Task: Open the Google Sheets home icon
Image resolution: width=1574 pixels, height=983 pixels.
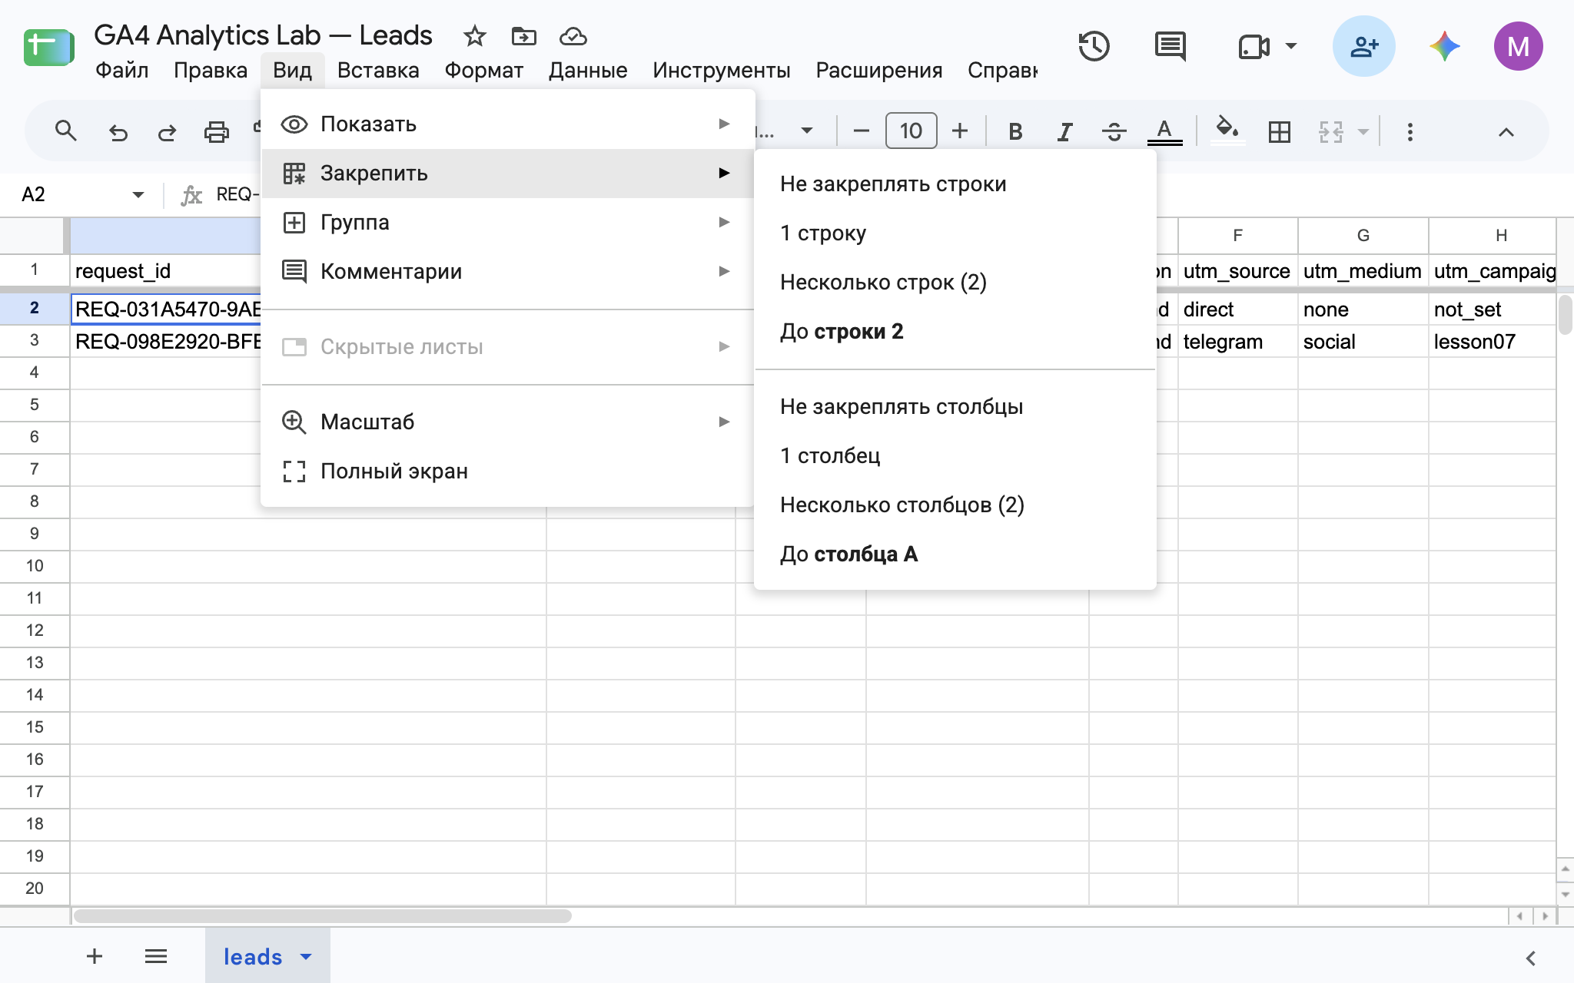Action: point(48,47)
